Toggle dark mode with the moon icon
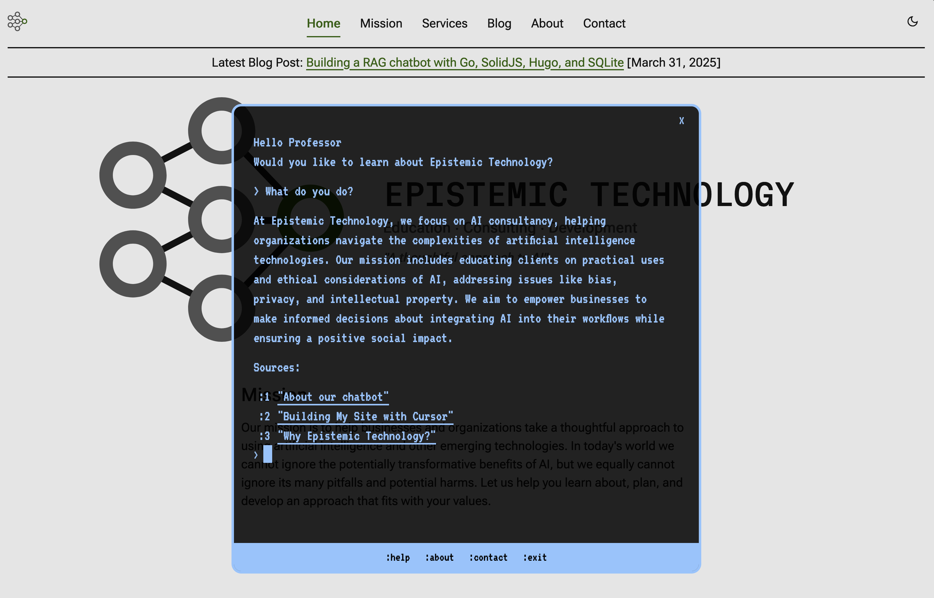This screenshot has width=934, height=598. tap(912, 21)
